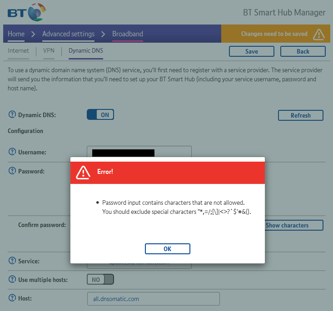Image resolution: width=333 pixels, height=311 pixels.
Task: Click the Back button
Action: coord(303,51)
